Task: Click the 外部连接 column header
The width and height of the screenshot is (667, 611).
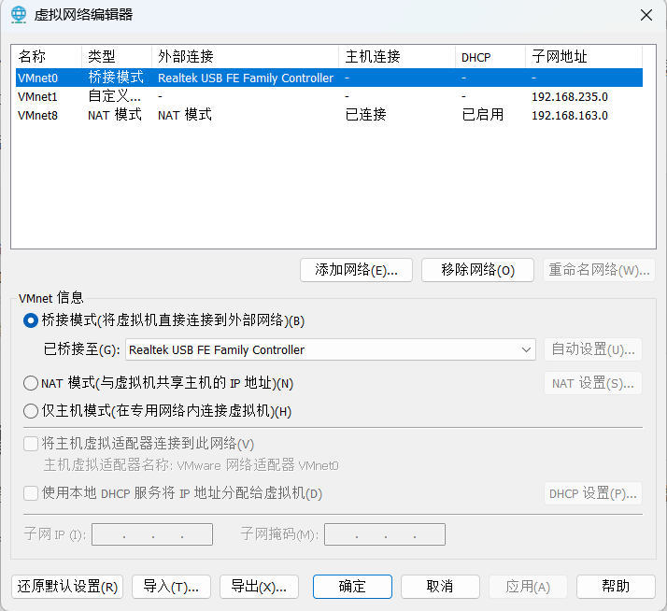Action: (245, 57)
